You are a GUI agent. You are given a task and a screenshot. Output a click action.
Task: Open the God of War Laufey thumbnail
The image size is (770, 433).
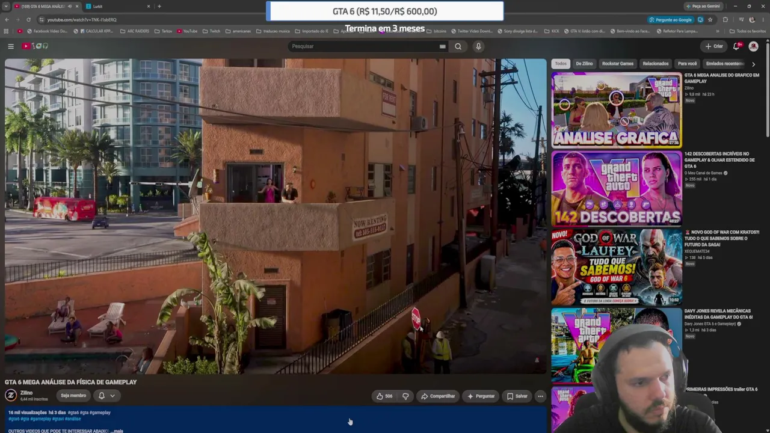[617, 267]
